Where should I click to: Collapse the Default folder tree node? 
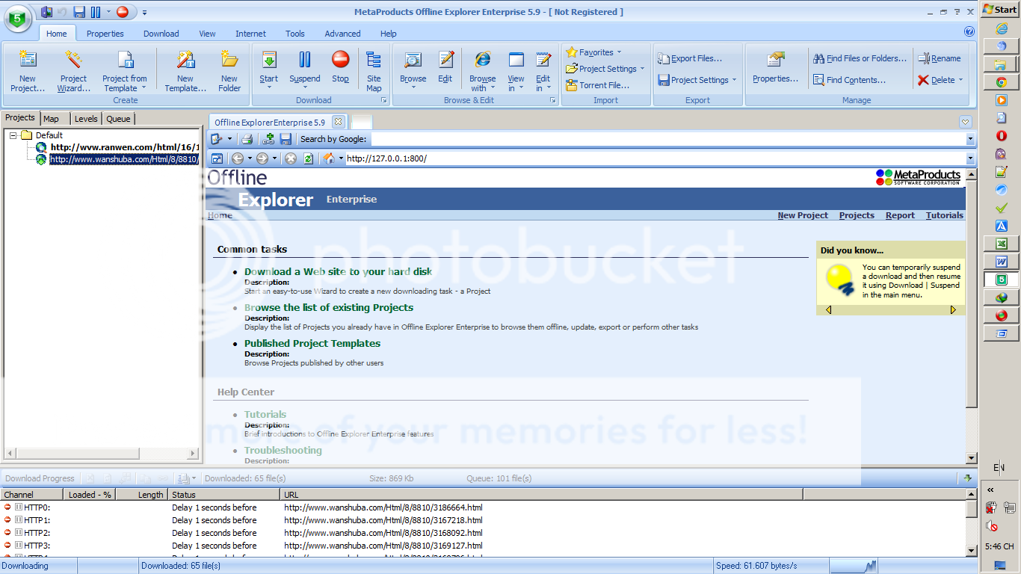click(13, 135)
